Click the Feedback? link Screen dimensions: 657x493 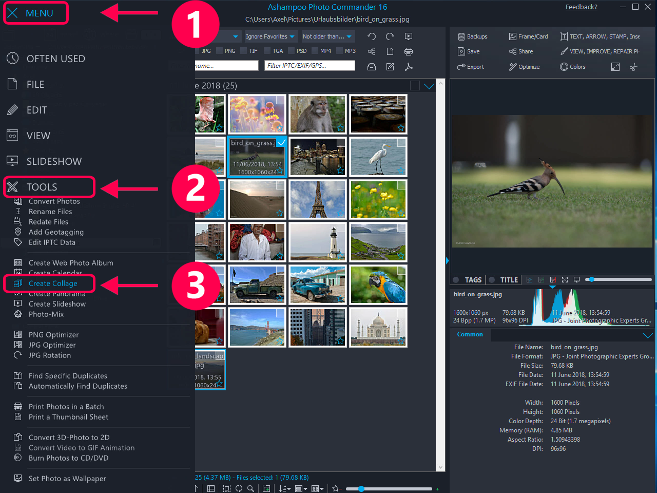click(581, 7)
